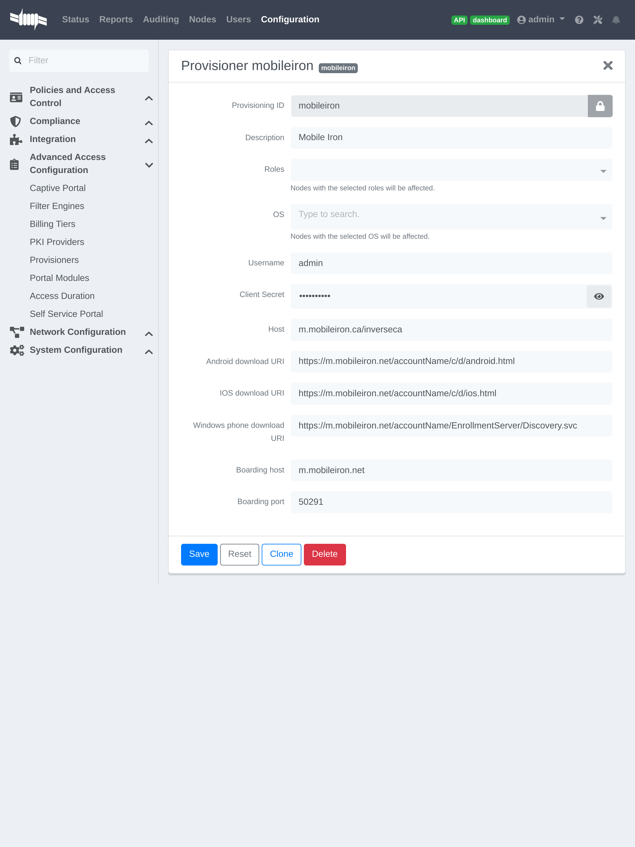Reveal the Client Secret with the eye icon

[x=599, y=296]
